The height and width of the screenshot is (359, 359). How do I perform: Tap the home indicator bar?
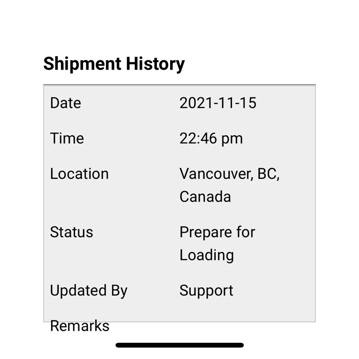click(179, 345)
